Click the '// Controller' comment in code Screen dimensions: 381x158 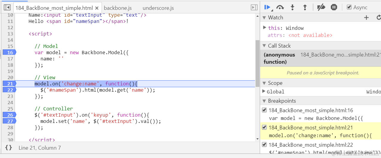pyautogui.click(x=54, y=109)
